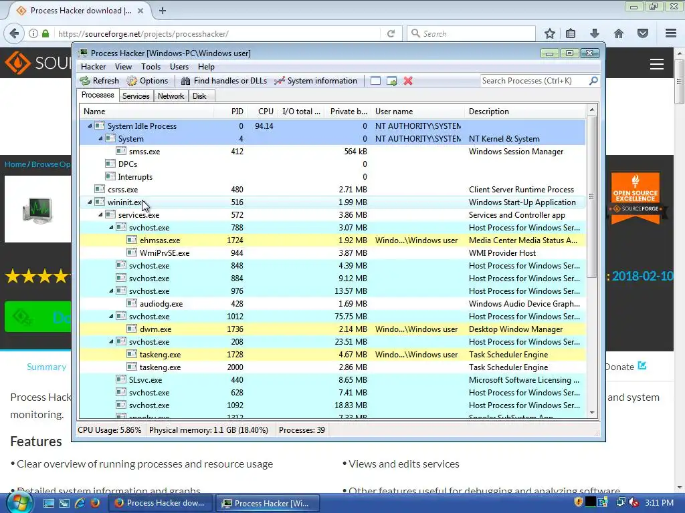The height and width of the screenshot is (513, 685).
Task: Open the Users menu
Action: (x=179, y=67)
